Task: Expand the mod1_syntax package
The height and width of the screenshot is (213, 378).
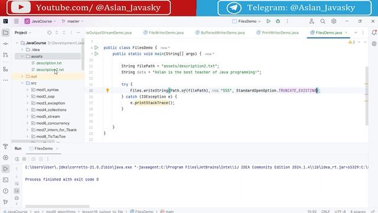Action: (x=28, y=89)
